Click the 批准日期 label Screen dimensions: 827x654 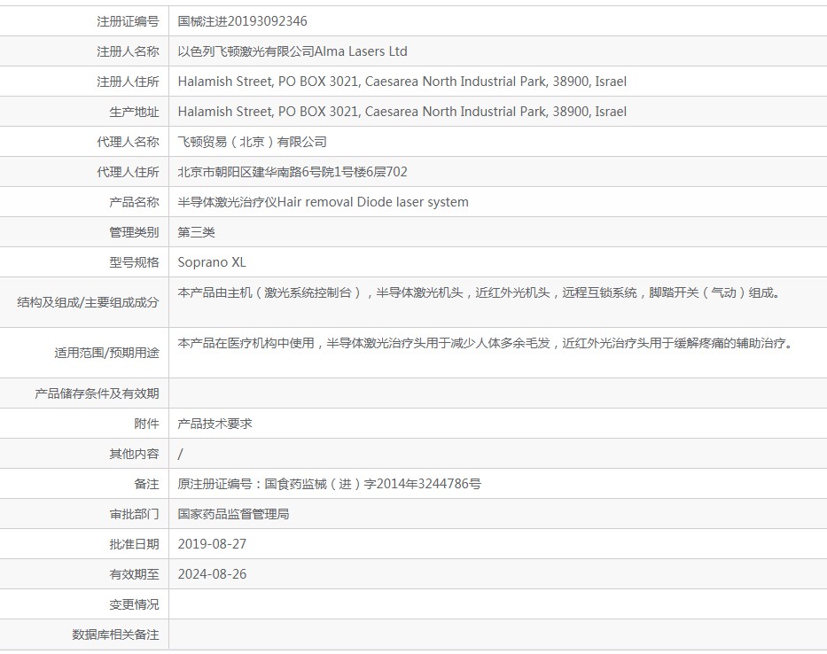tap(134, 544)
